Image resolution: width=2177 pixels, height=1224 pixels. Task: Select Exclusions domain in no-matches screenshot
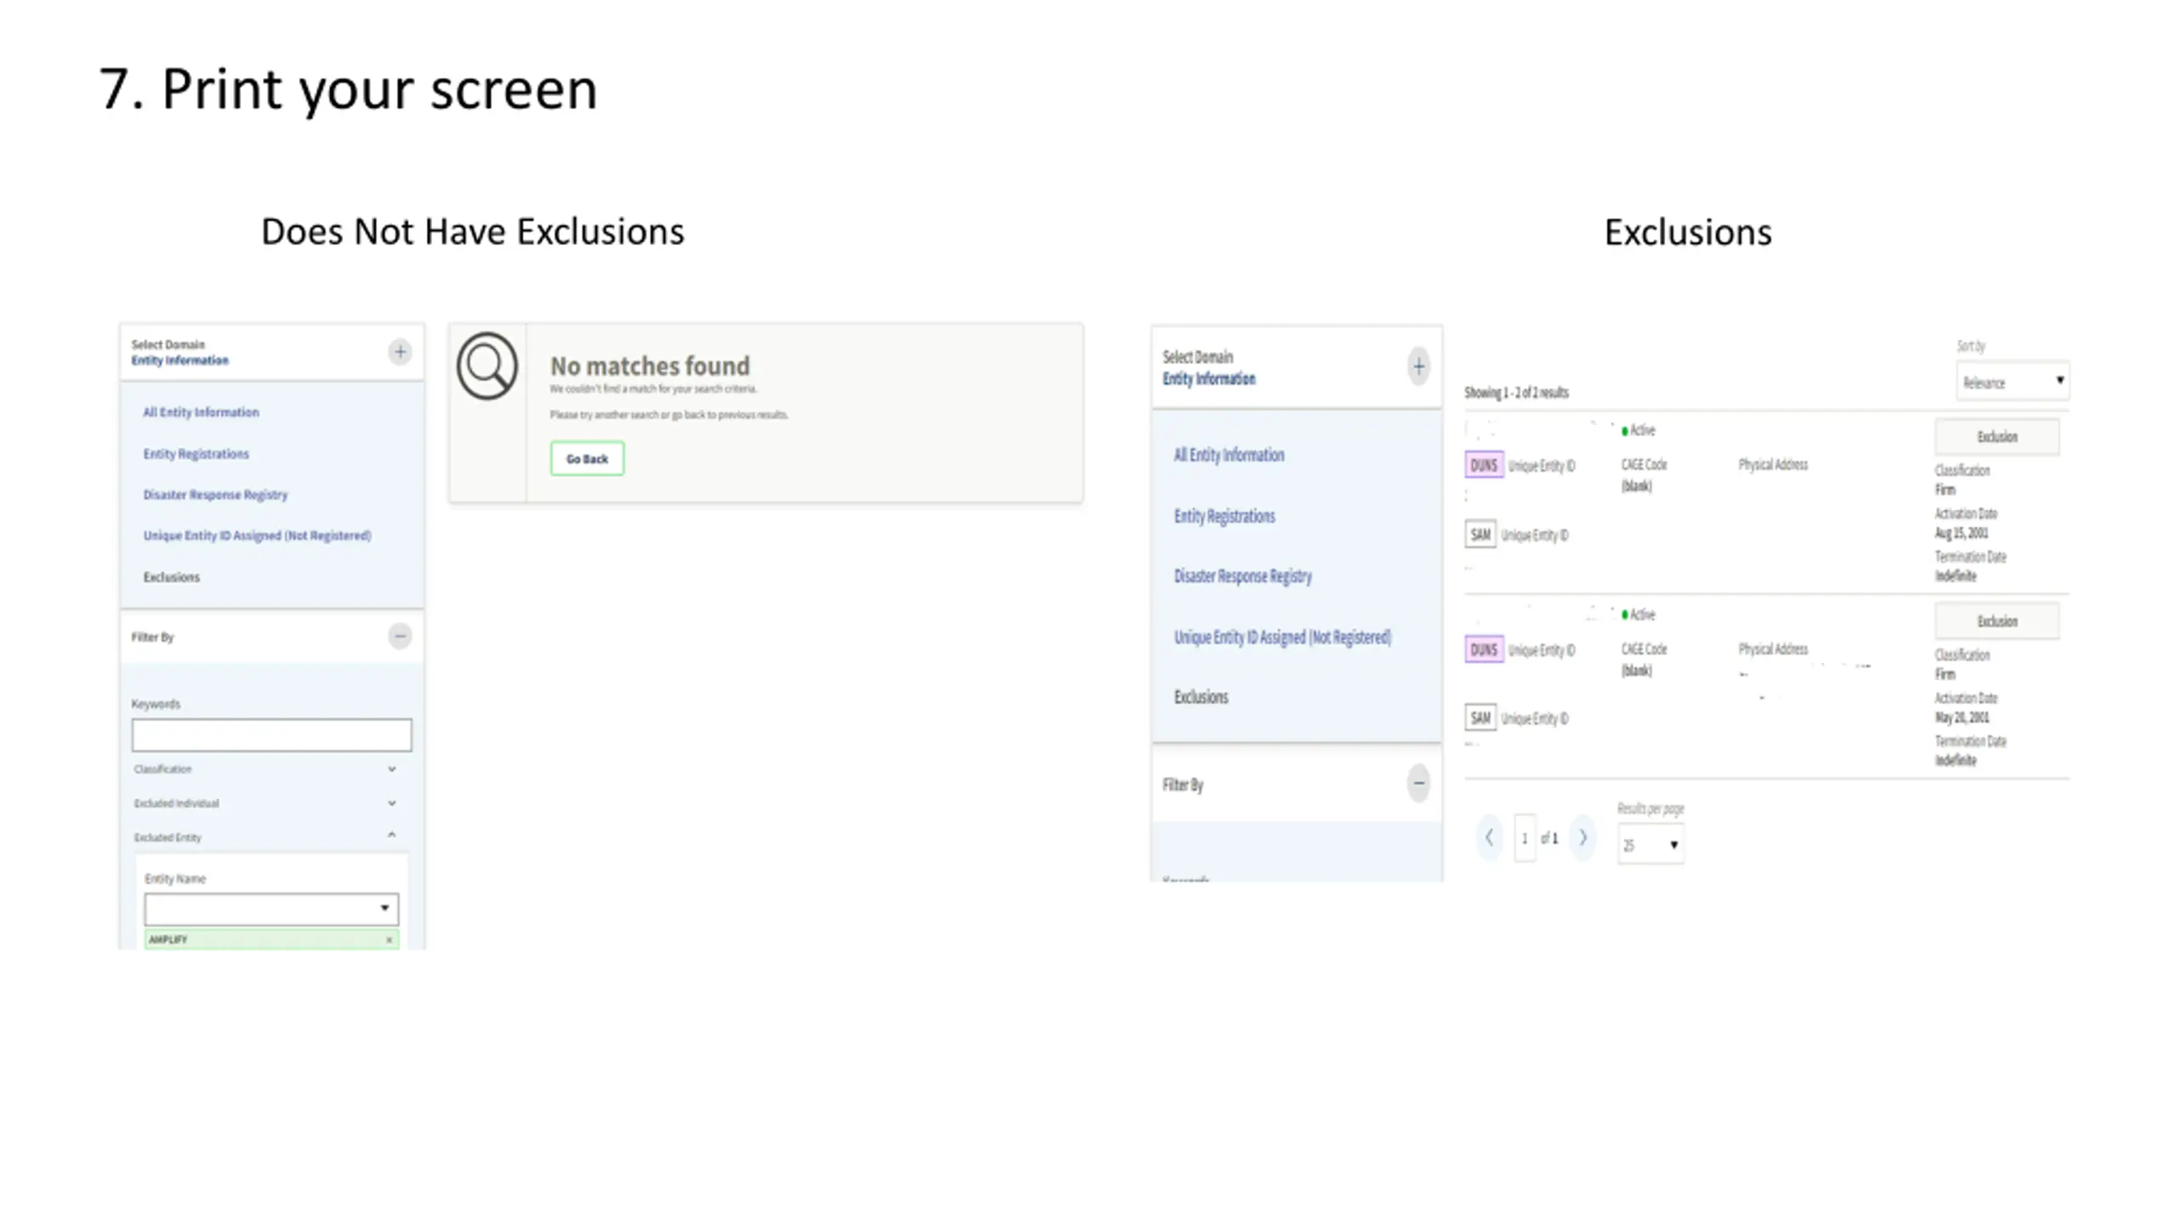click(x=171, y=577)
